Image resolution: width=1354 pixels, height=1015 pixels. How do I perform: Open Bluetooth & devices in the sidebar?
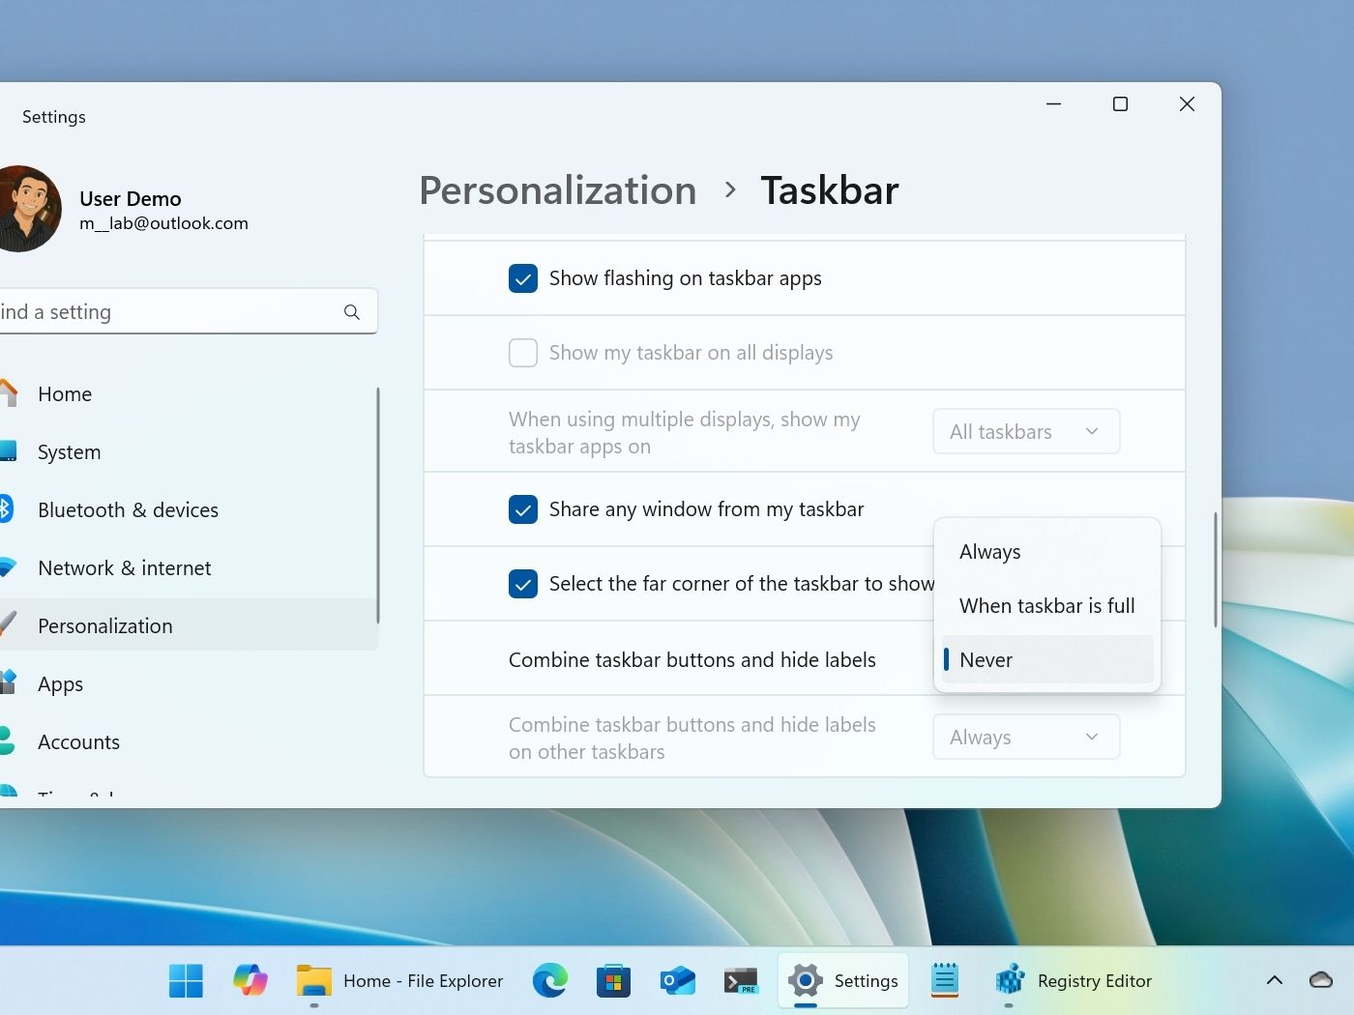coord(128,510)
